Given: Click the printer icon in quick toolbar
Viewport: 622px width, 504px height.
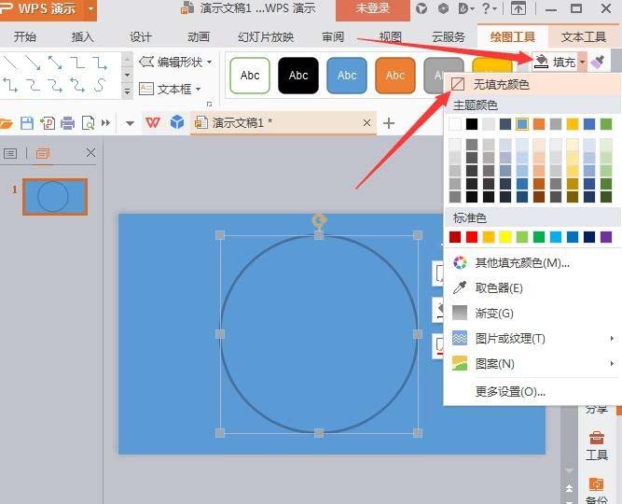Looking at the screenshot, I should tap(67, 123).
